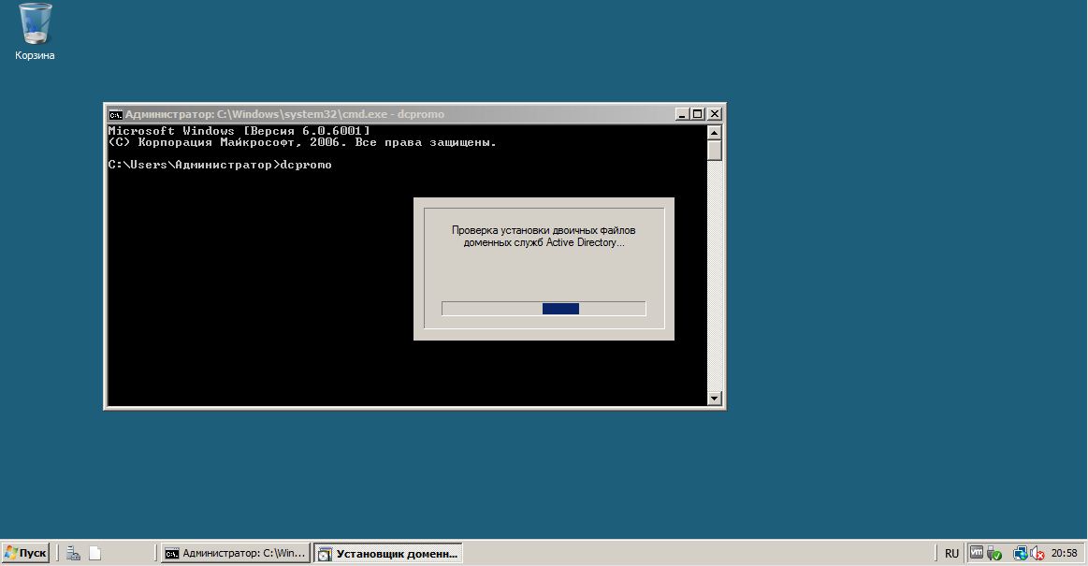The width and height of the screenshot is (1088, 566).
Task: Click the show desktop quick launch icon
Action: 95,553
